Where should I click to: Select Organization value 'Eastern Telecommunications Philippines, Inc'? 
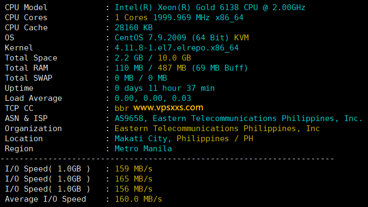217,128
